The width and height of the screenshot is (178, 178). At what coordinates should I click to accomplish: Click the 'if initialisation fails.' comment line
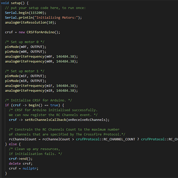pos(36,154)
